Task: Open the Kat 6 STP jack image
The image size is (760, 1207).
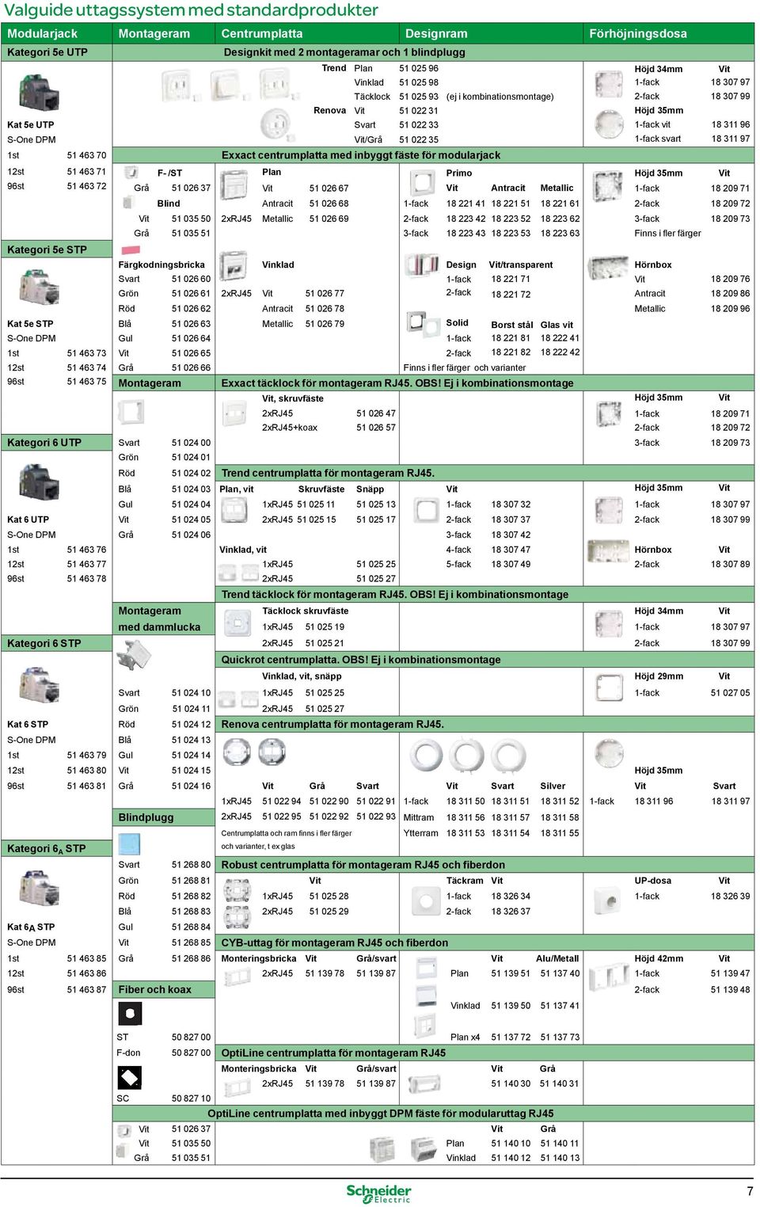Action: click(39, 685)
